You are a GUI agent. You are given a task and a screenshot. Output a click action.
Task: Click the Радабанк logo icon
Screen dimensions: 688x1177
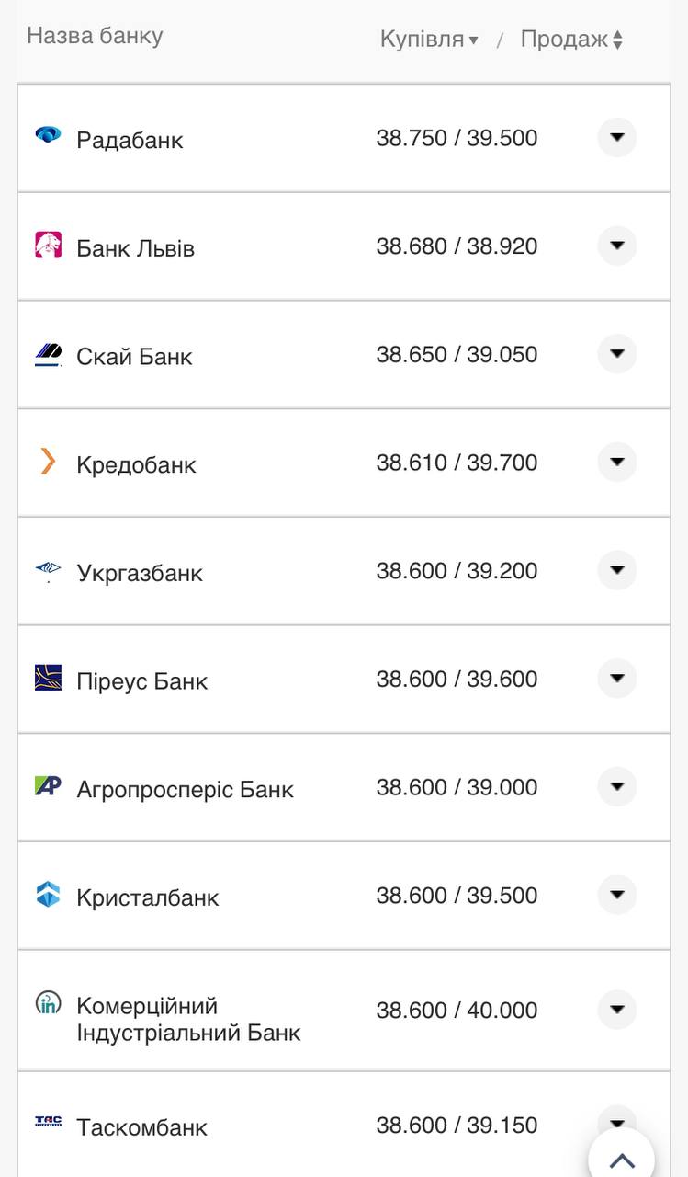coord(48,136)
